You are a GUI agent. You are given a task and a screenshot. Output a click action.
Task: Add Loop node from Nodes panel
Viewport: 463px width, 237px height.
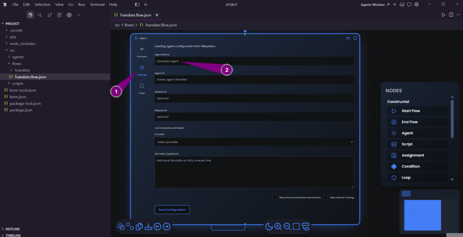pyautogui.click(x=418, y=178)
